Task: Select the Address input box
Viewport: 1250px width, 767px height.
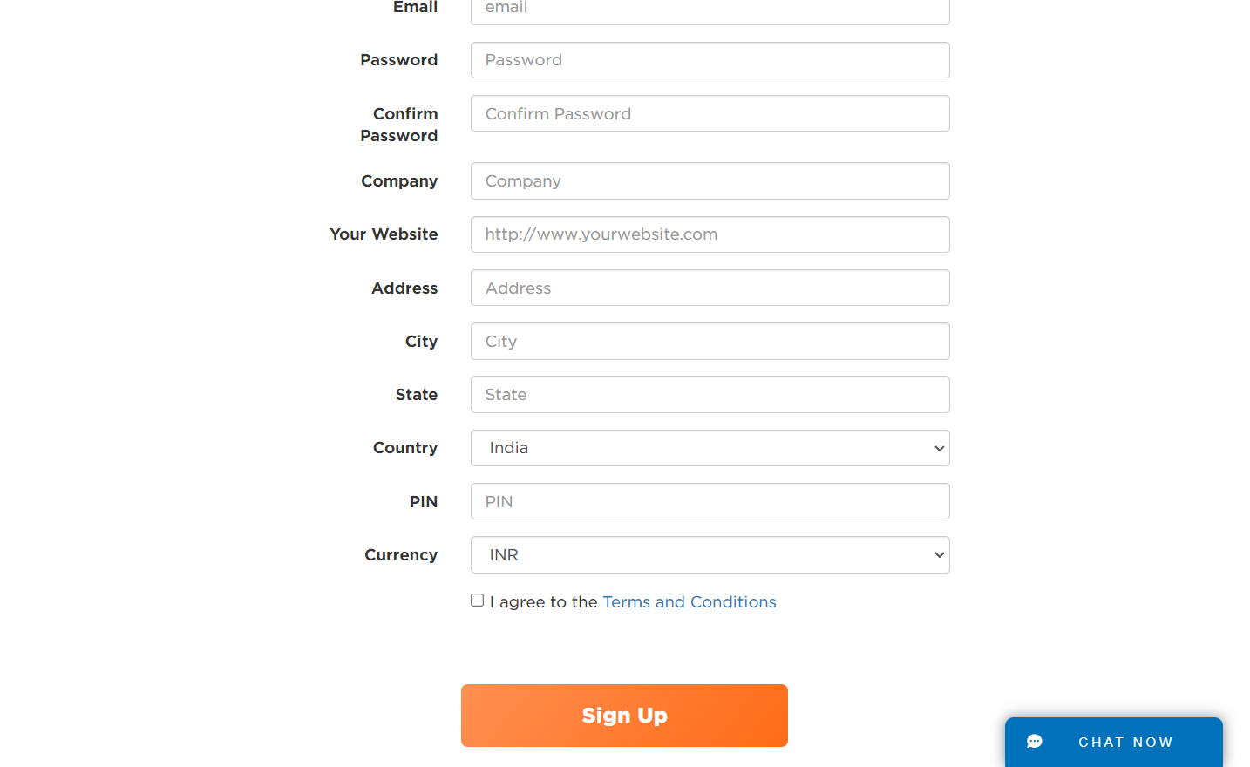Action: click(710, 288)
